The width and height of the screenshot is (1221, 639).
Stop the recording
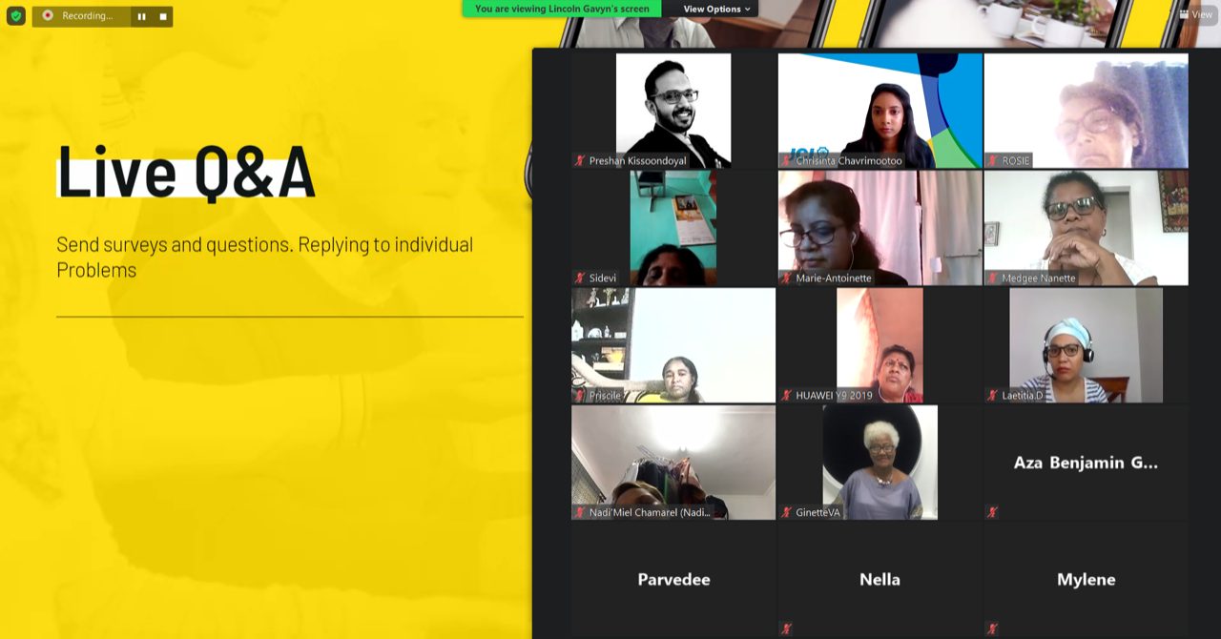point(162,16)
